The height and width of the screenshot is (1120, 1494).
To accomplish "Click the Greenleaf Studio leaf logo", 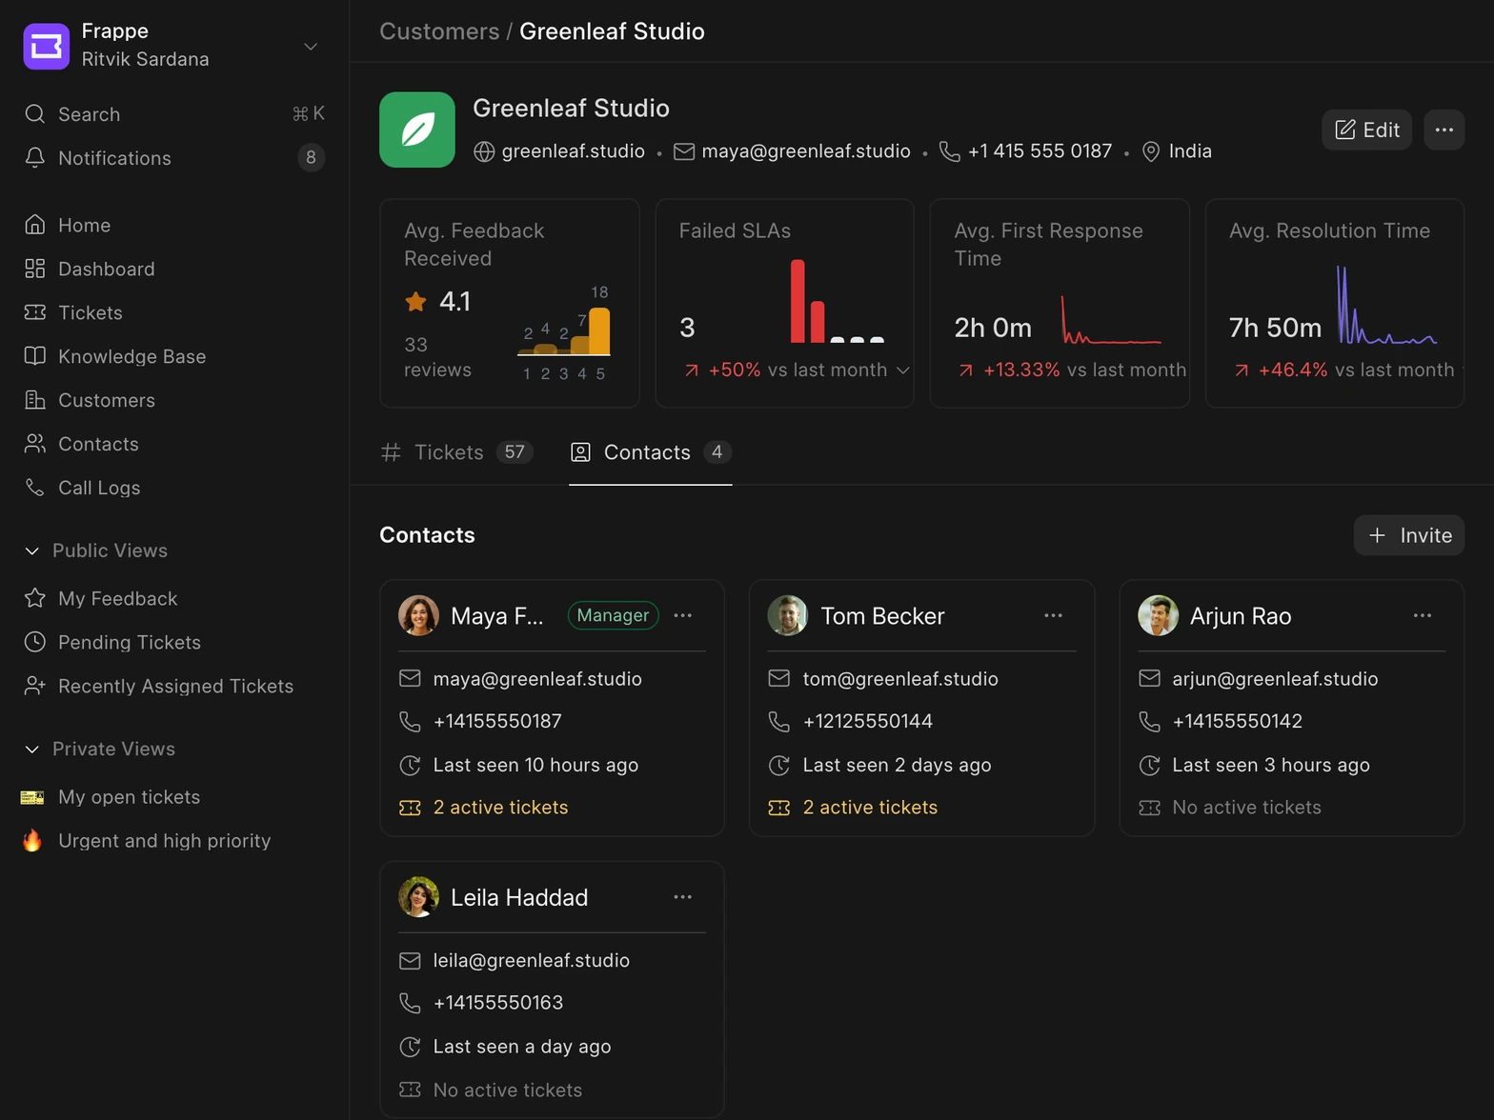I will (x=417, y=130).
